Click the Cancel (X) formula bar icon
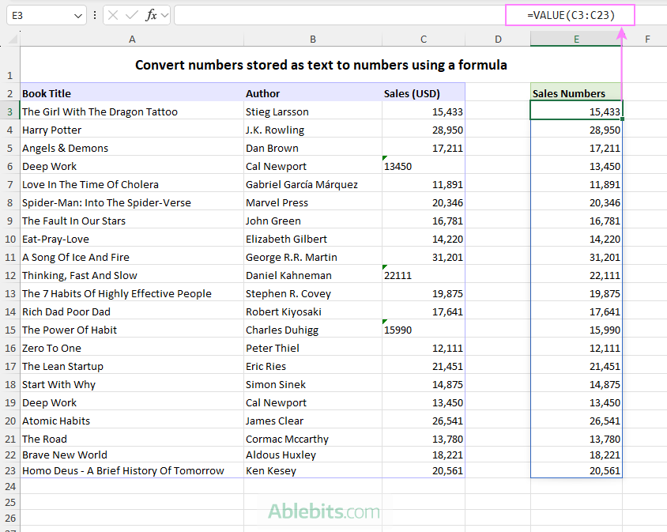This screenshot has height=532, width=667. (113, 16)
